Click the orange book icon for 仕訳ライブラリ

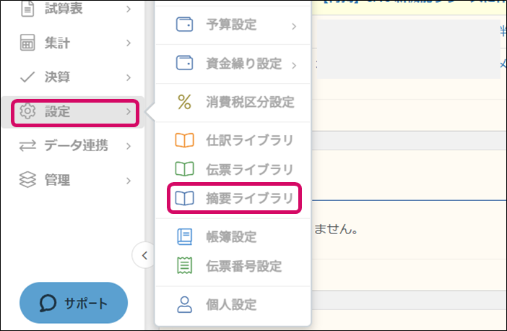(185, 140)
